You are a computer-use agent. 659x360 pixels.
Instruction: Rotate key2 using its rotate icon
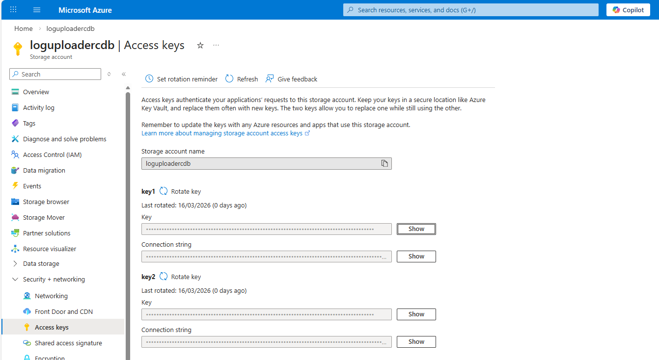click(x=164, y=277)
